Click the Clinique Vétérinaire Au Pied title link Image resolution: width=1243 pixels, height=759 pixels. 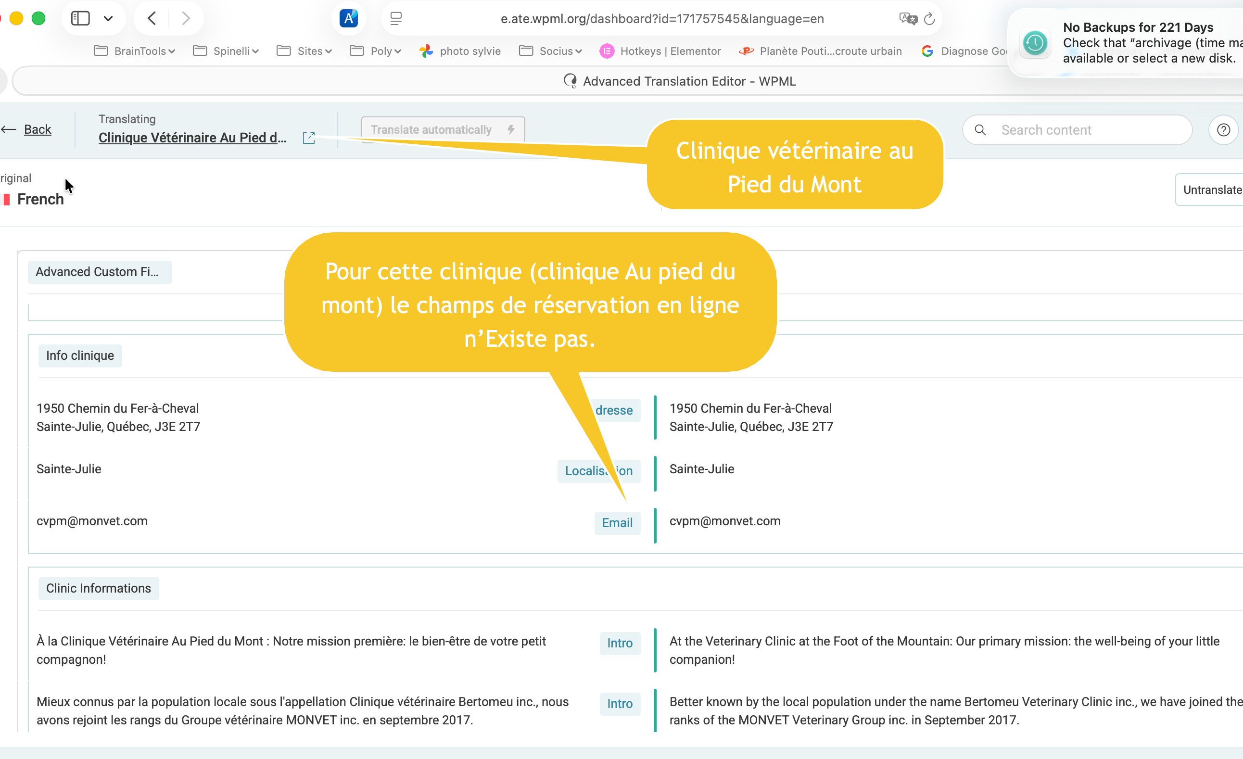tap(192, 138)
